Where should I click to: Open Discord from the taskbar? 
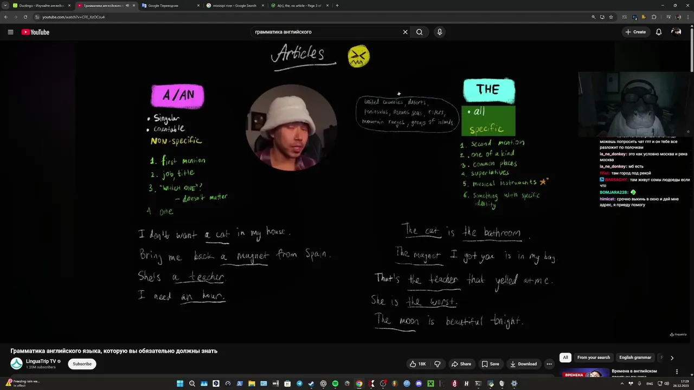pos(419,383)
